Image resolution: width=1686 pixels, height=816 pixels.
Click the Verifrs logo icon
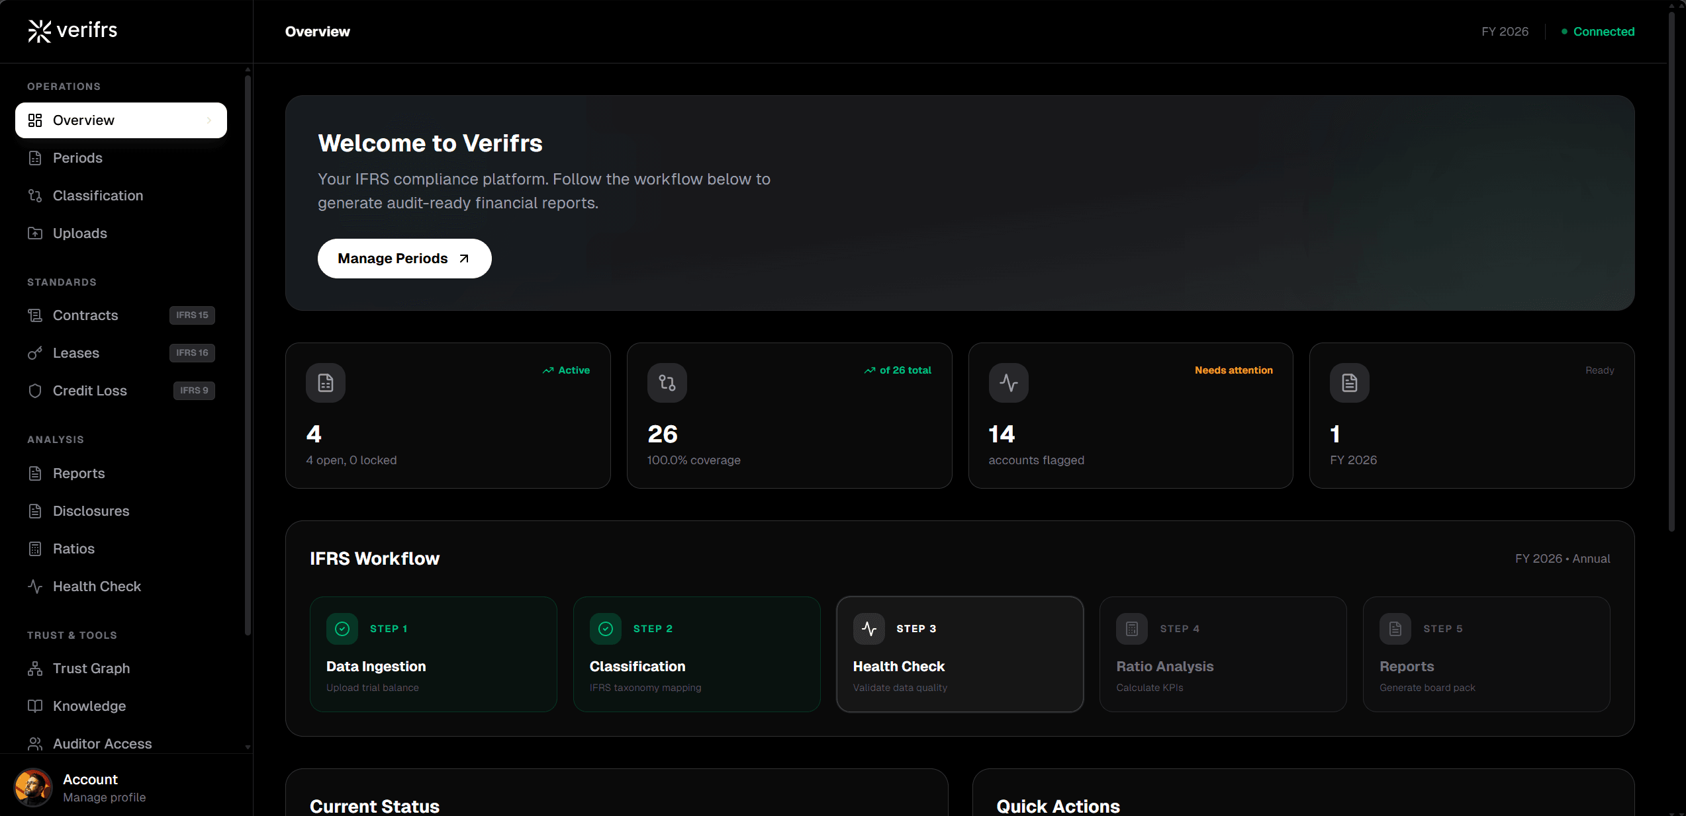[x=39, y=30]
